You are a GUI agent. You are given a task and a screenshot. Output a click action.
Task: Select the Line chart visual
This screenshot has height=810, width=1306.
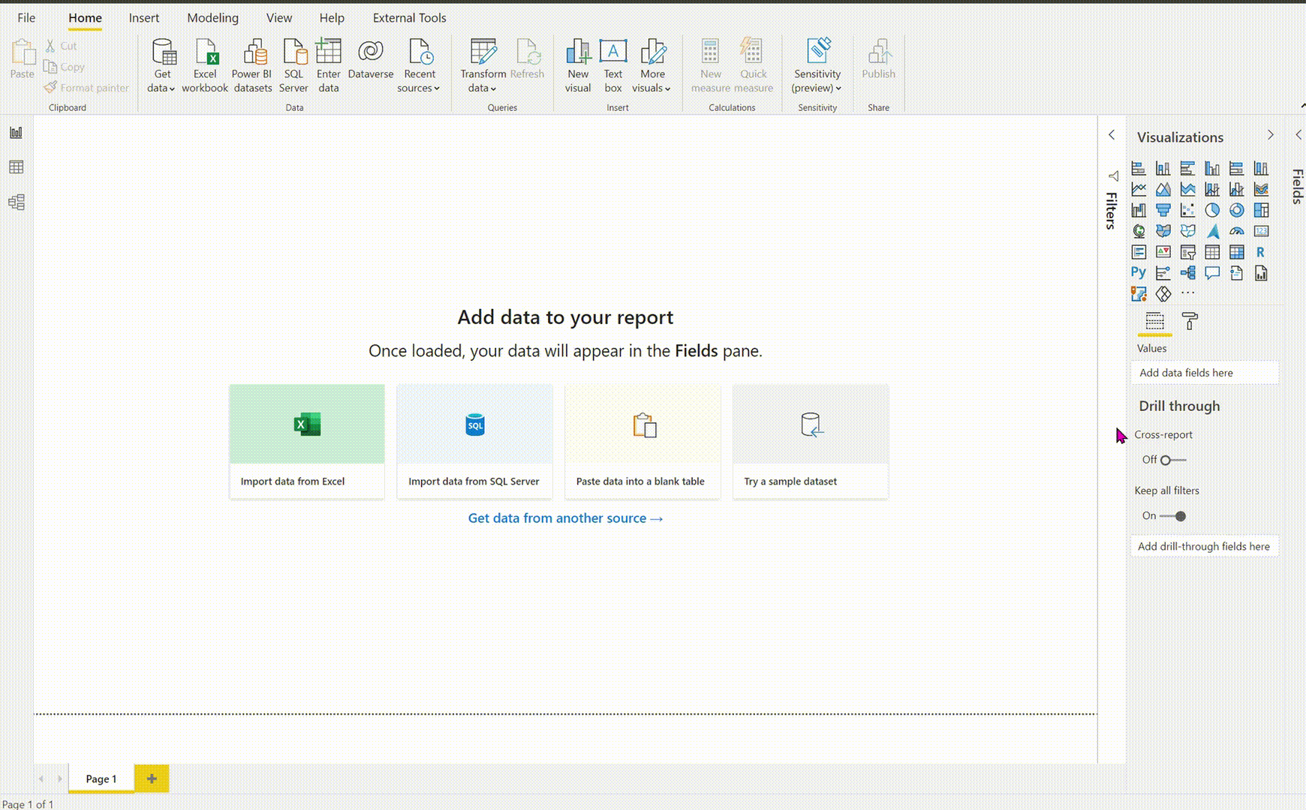1139,189
